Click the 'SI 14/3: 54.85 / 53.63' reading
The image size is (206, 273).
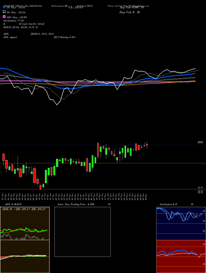32,24
